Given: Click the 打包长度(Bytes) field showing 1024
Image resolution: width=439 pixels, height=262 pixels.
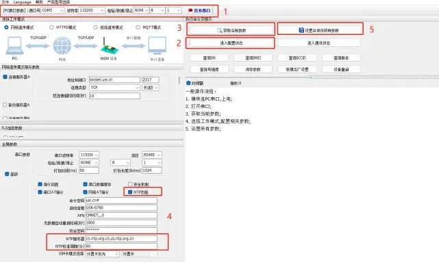Looking at the screenshot, I should click(x=152, y=170).
